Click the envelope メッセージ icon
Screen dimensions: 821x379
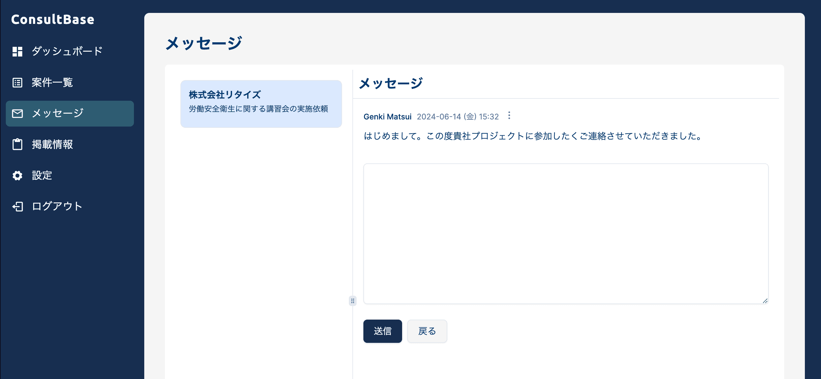click(17, 114)
